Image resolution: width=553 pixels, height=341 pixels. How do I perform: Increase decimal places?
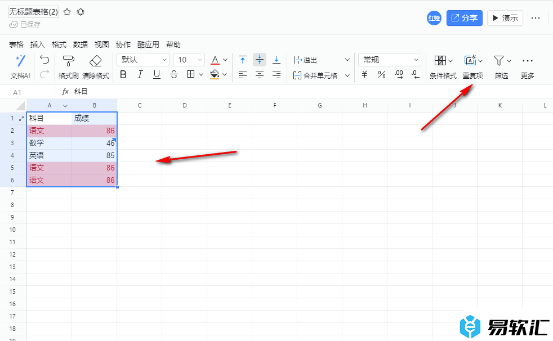pos(399,74)
